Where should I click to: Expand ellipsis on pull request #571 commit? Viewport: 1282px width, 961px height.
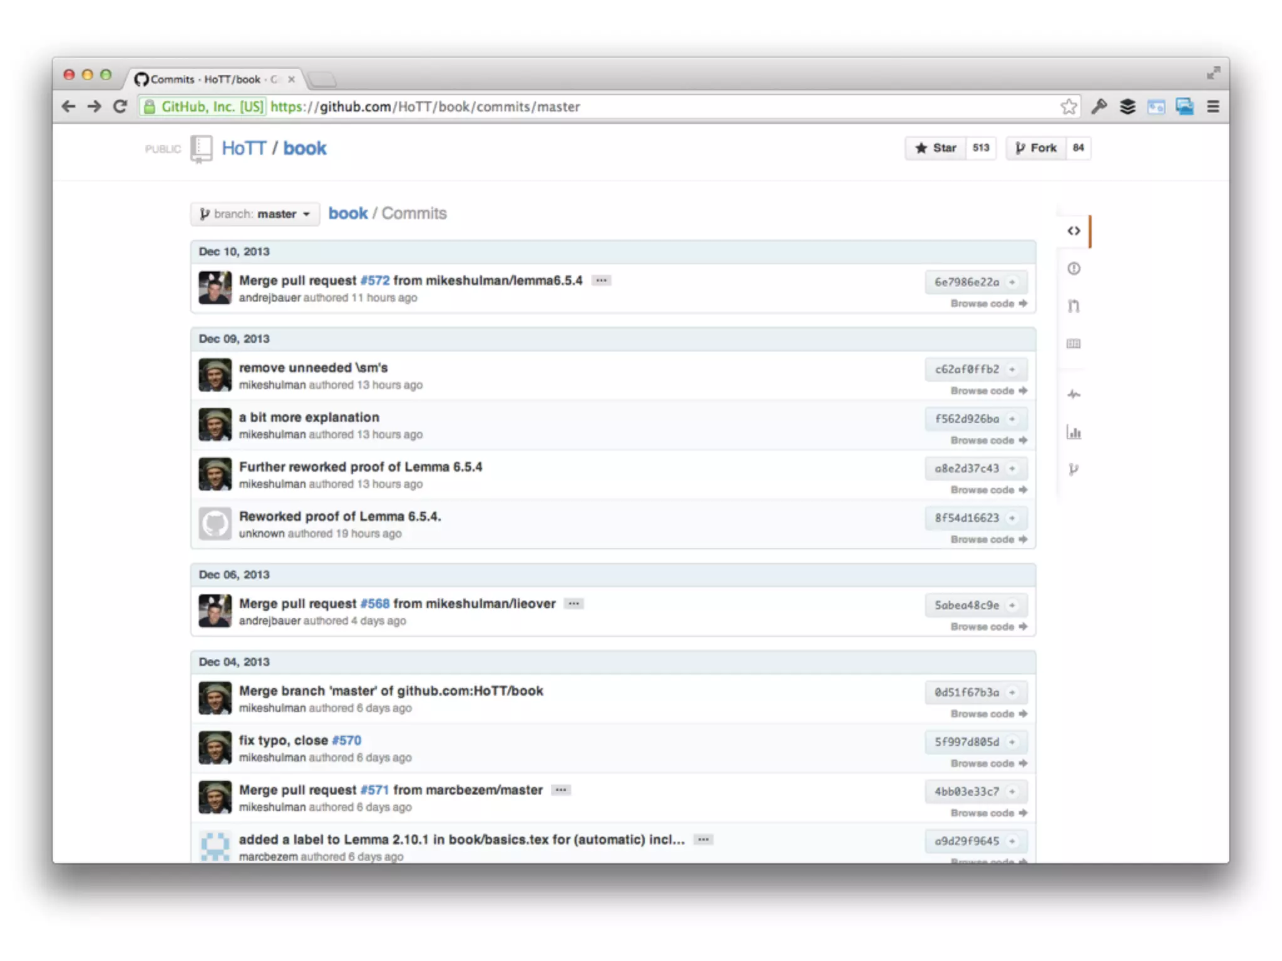click(x=560, y=790)
